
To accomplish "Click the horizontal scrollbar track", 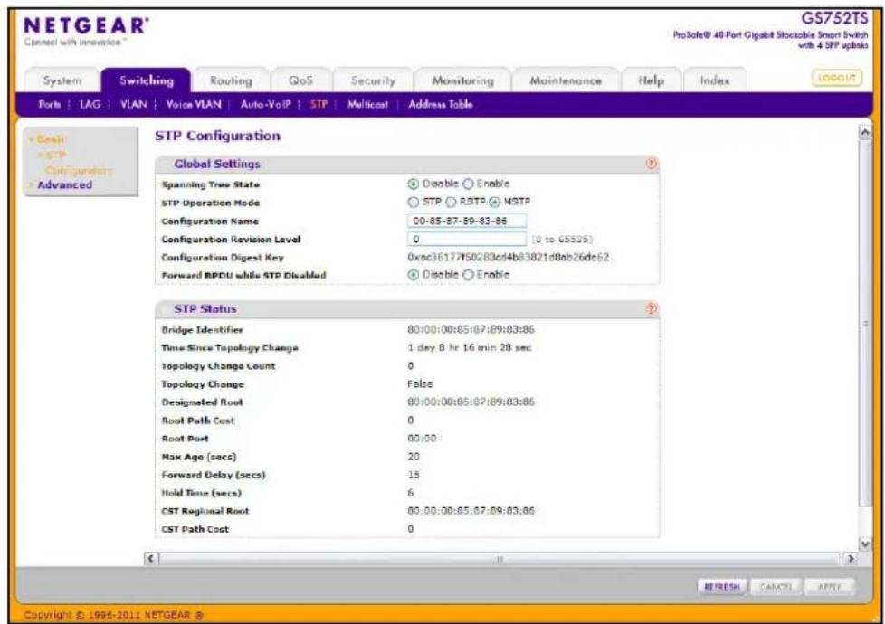I will pyautogui.click(x=500, y=559).
